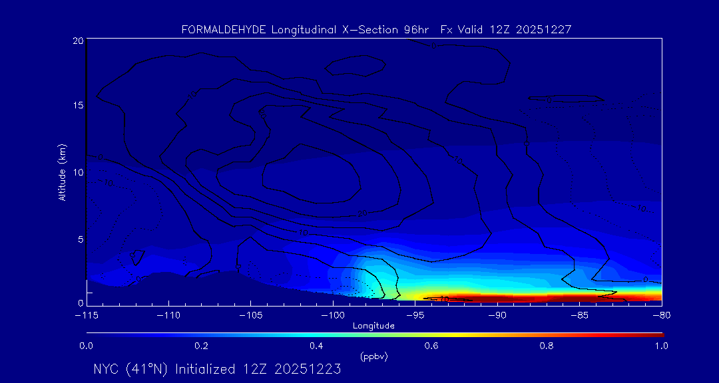Click colorbar value label 0.0
Screen dimensions: 719x383
pyautogui.click(x=86, y=346)
